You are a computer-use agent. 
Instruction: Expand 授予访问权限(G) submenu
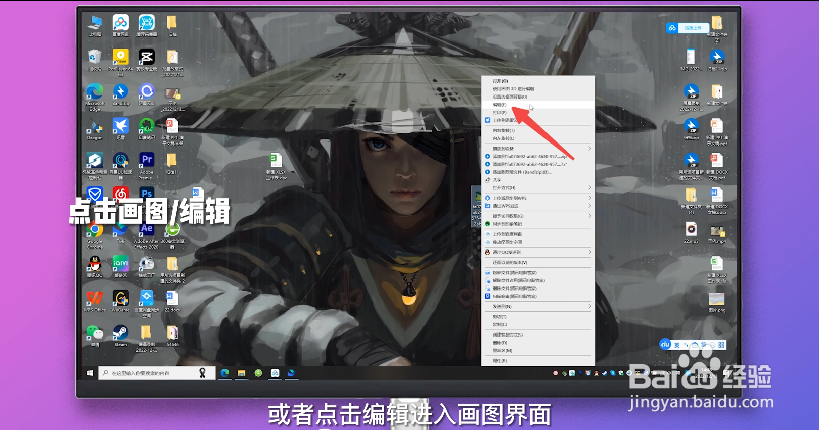(537, 216)
